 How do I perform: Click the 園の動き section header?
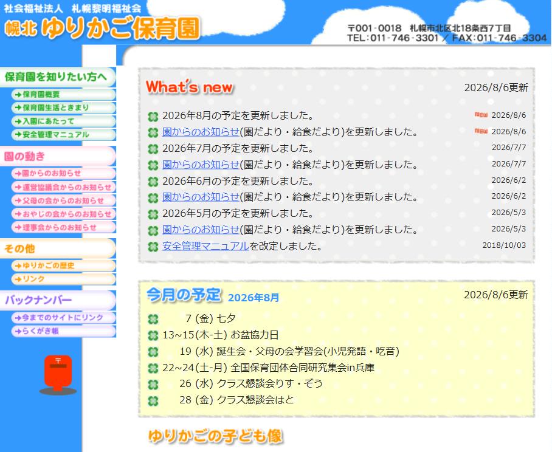click(58, 156)
